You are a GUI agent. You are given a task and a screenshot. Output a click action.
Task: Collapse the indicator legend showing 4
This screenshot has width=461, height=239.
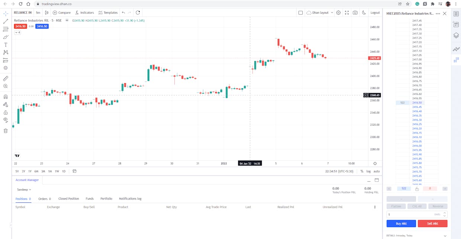(17, 33)
